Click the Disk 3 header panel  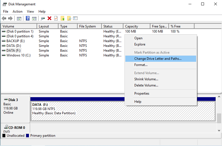pos(15,109)
